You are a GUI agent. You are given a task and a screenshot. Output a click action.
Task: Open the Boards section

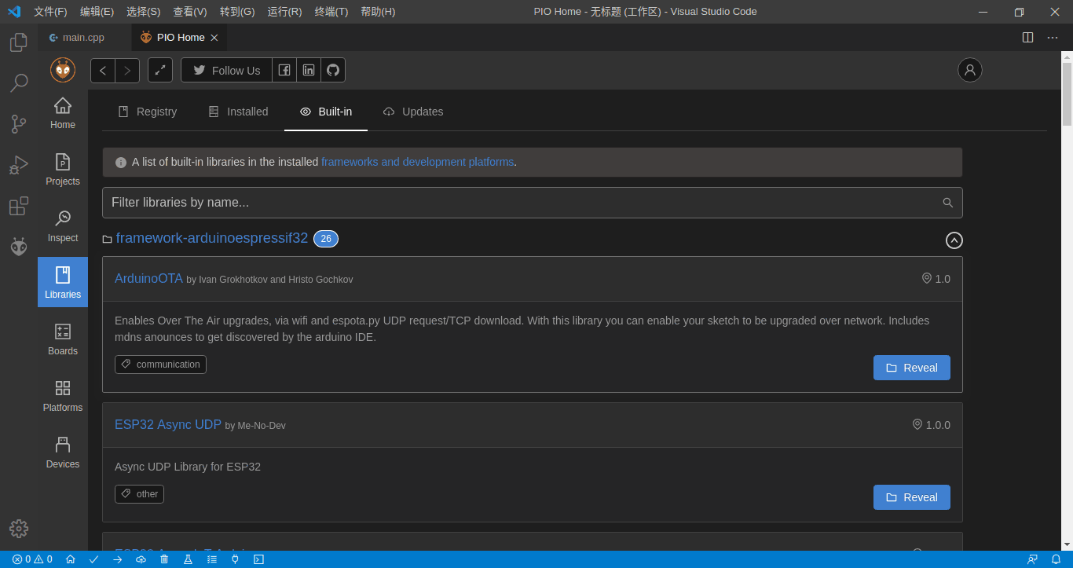pos(63,339)
